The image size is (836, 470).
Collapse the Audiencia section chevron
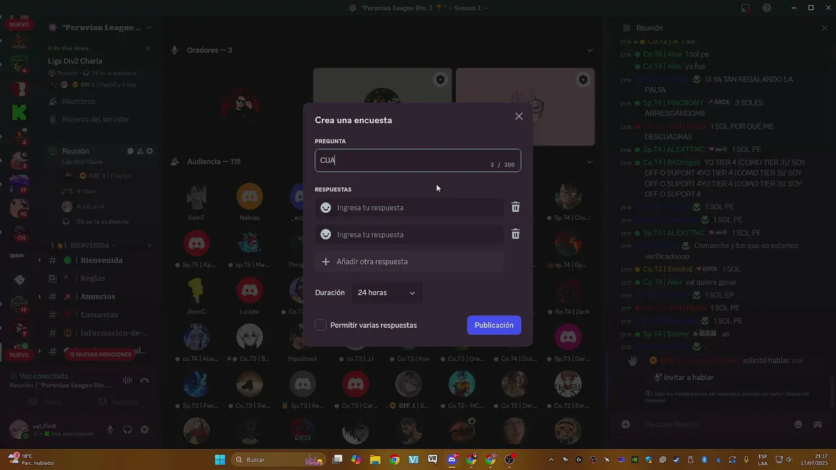pos(590,162)
